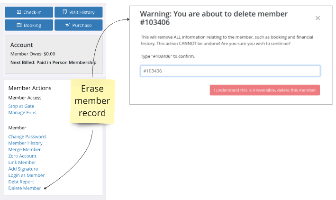Confirm irreversible delete this member button

click(x=264, y=90)
